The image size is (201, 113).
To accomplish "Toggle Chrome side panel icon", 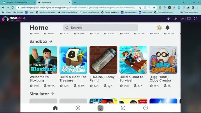I will coord(193,8).
